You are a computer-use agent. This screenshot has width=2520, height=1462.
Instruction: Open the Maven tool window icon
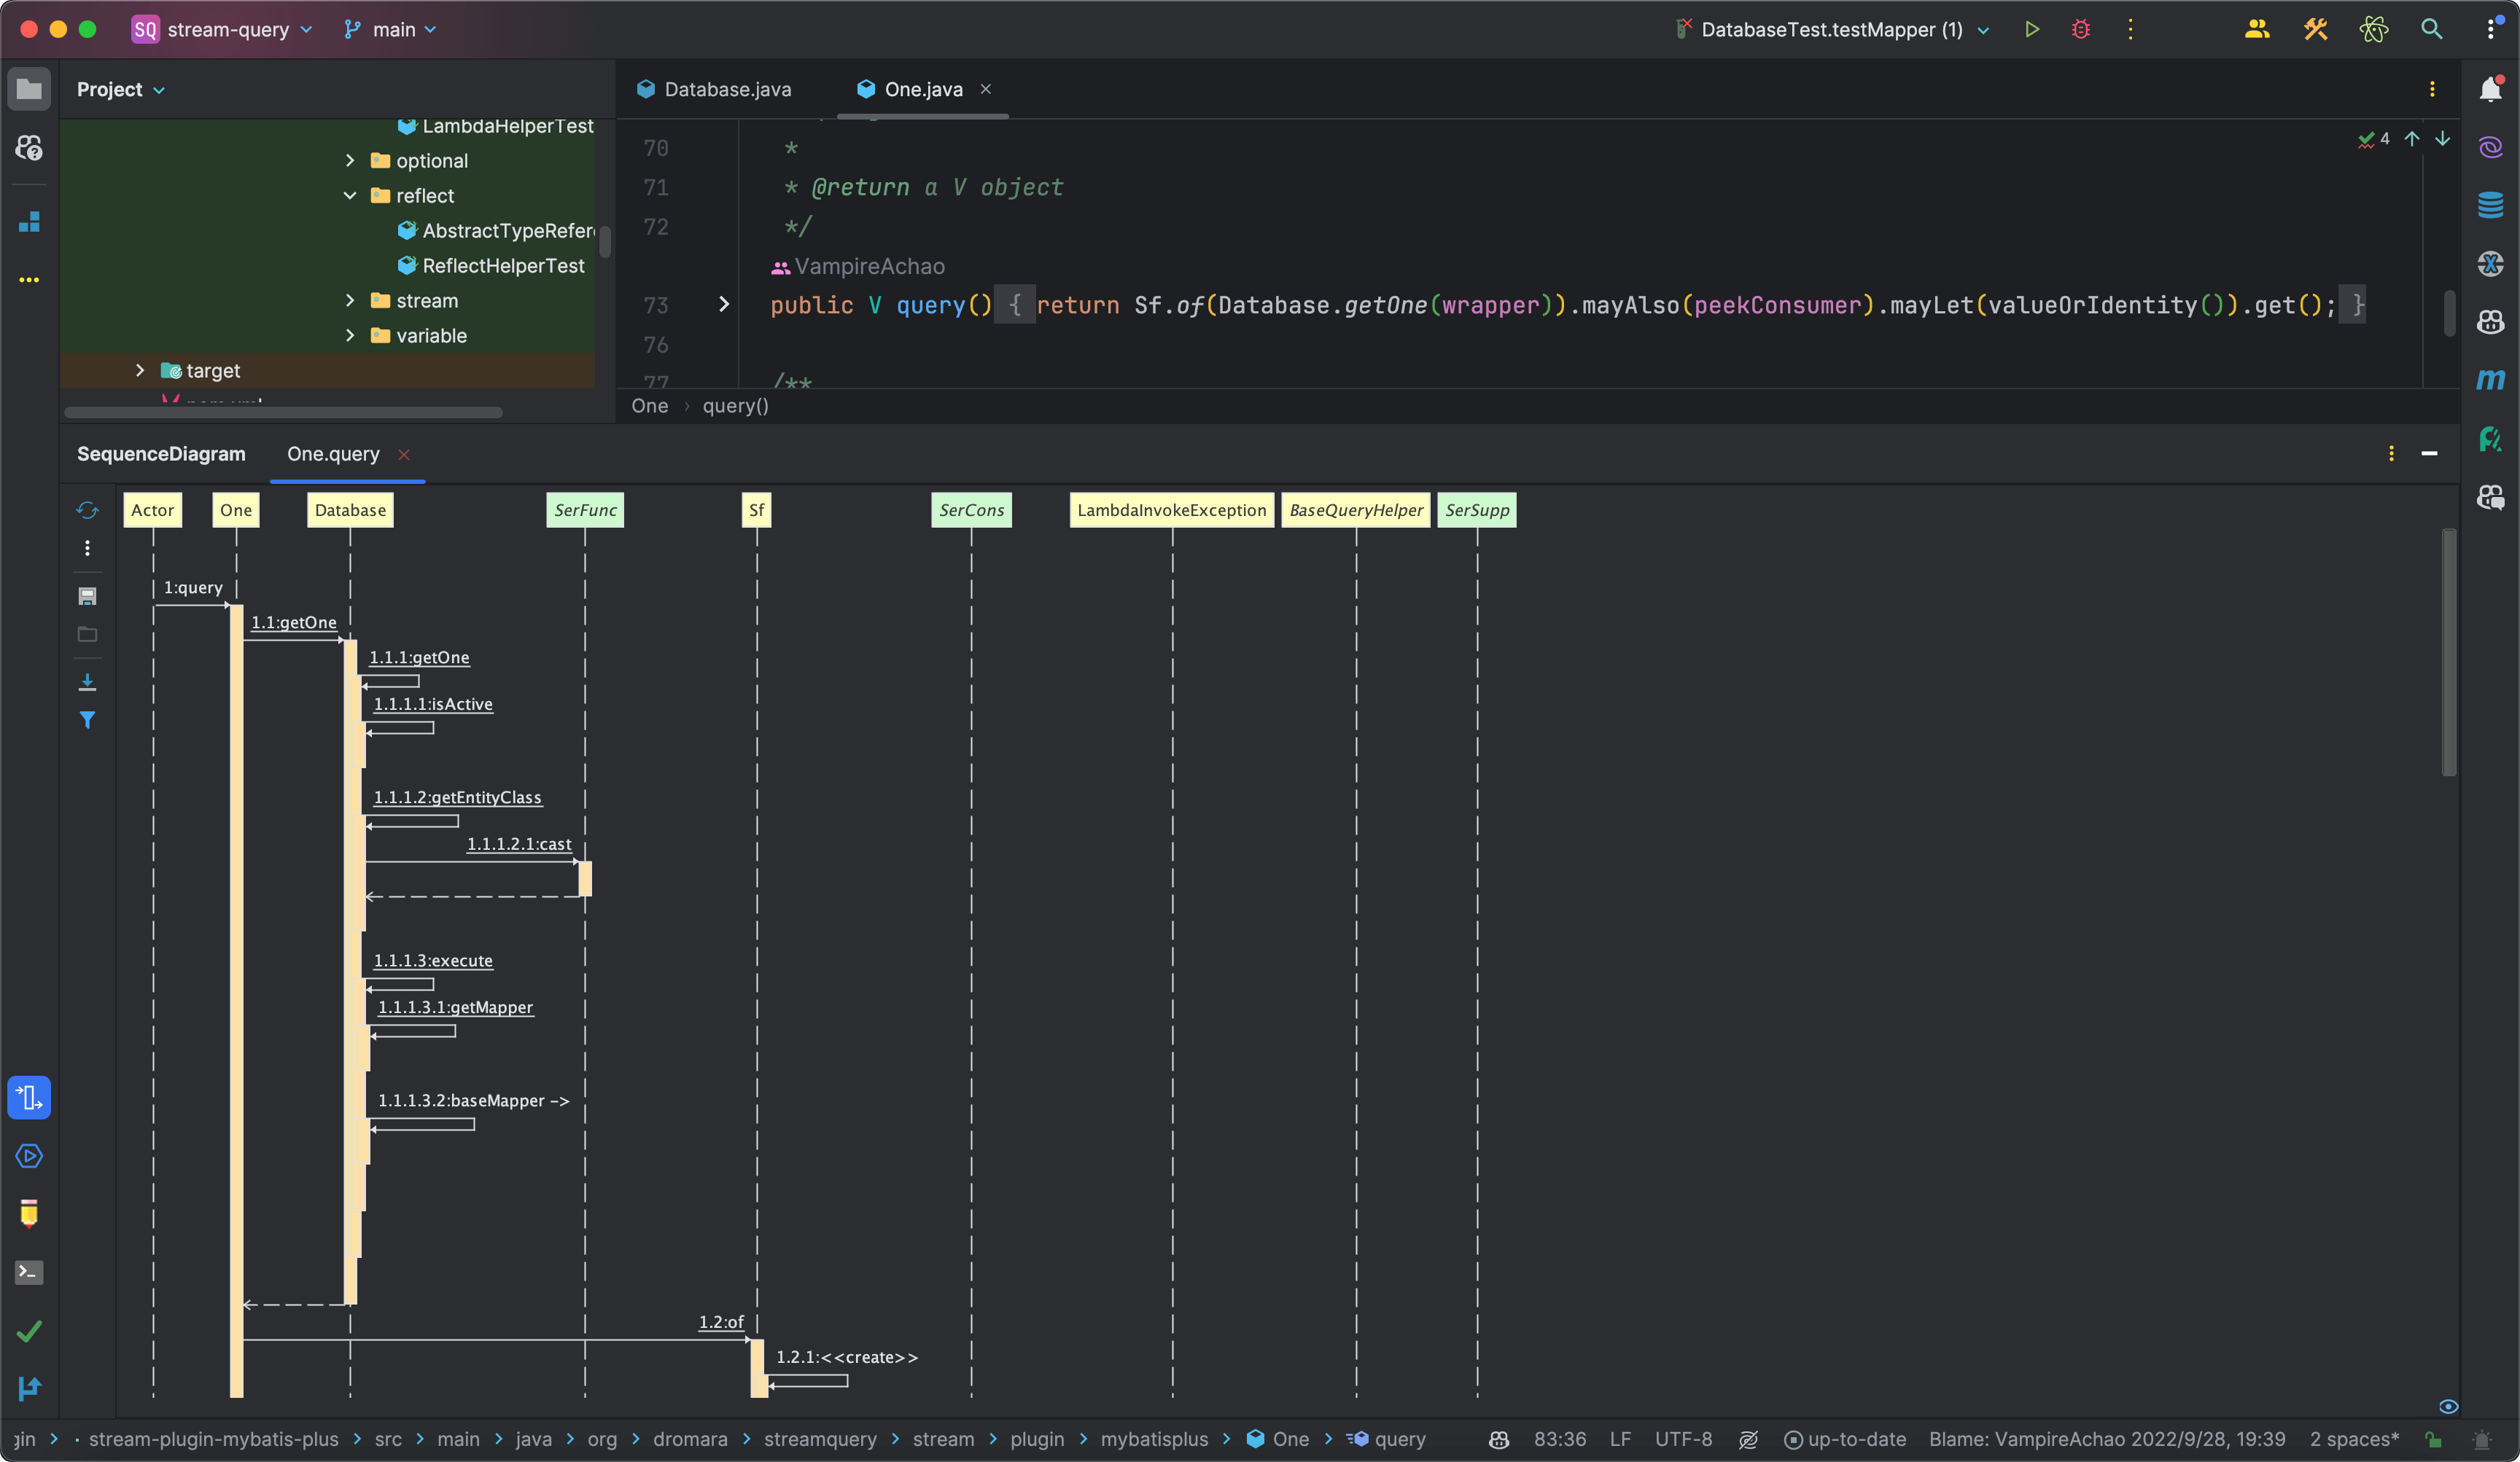[x=2490, y=380]
